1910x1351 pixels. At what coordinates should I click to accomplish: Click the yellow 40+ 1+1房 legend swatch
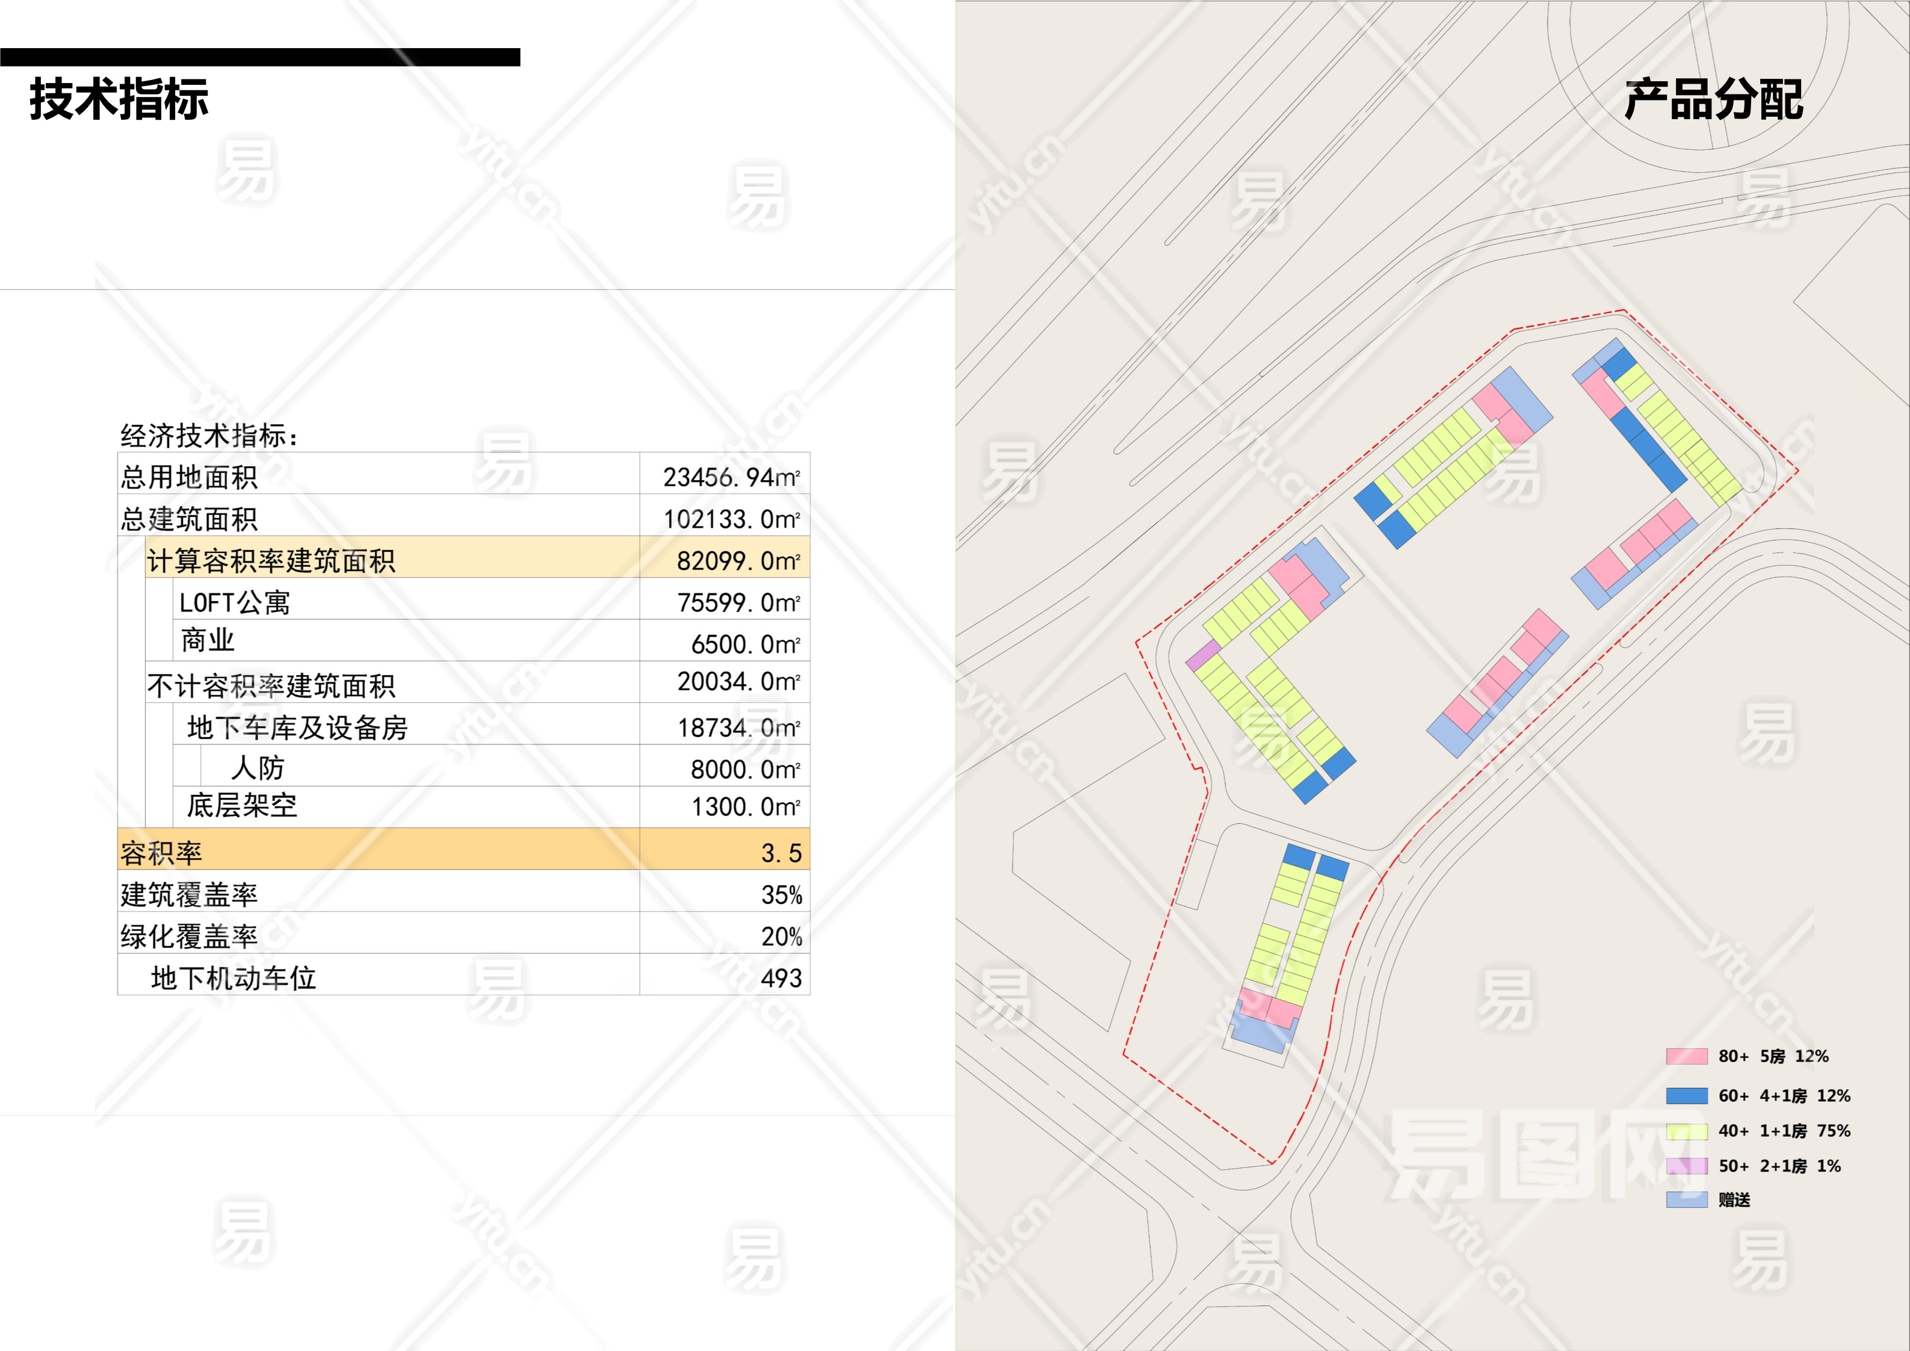click(1686, 1131)
